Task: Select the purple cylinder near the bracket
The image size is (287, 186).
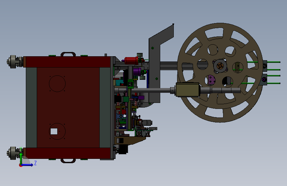Action: click(x=137, y=71)
